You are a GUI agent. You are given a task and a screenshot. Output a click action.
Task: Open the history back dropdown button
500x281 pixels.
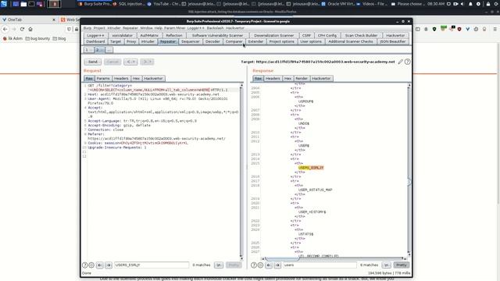(x=130, y=62)
